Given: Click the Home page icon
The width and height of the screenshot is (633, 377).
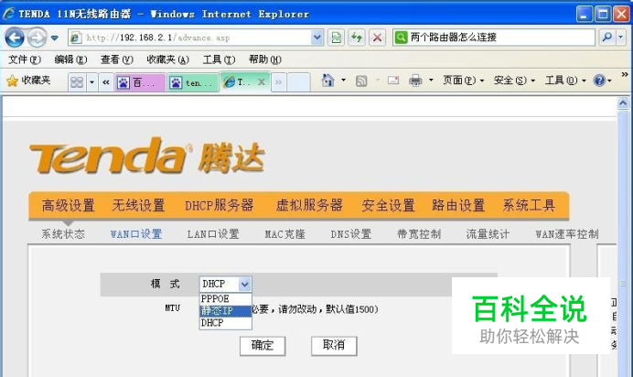Looking at the screenshot, I should [327, 81].
